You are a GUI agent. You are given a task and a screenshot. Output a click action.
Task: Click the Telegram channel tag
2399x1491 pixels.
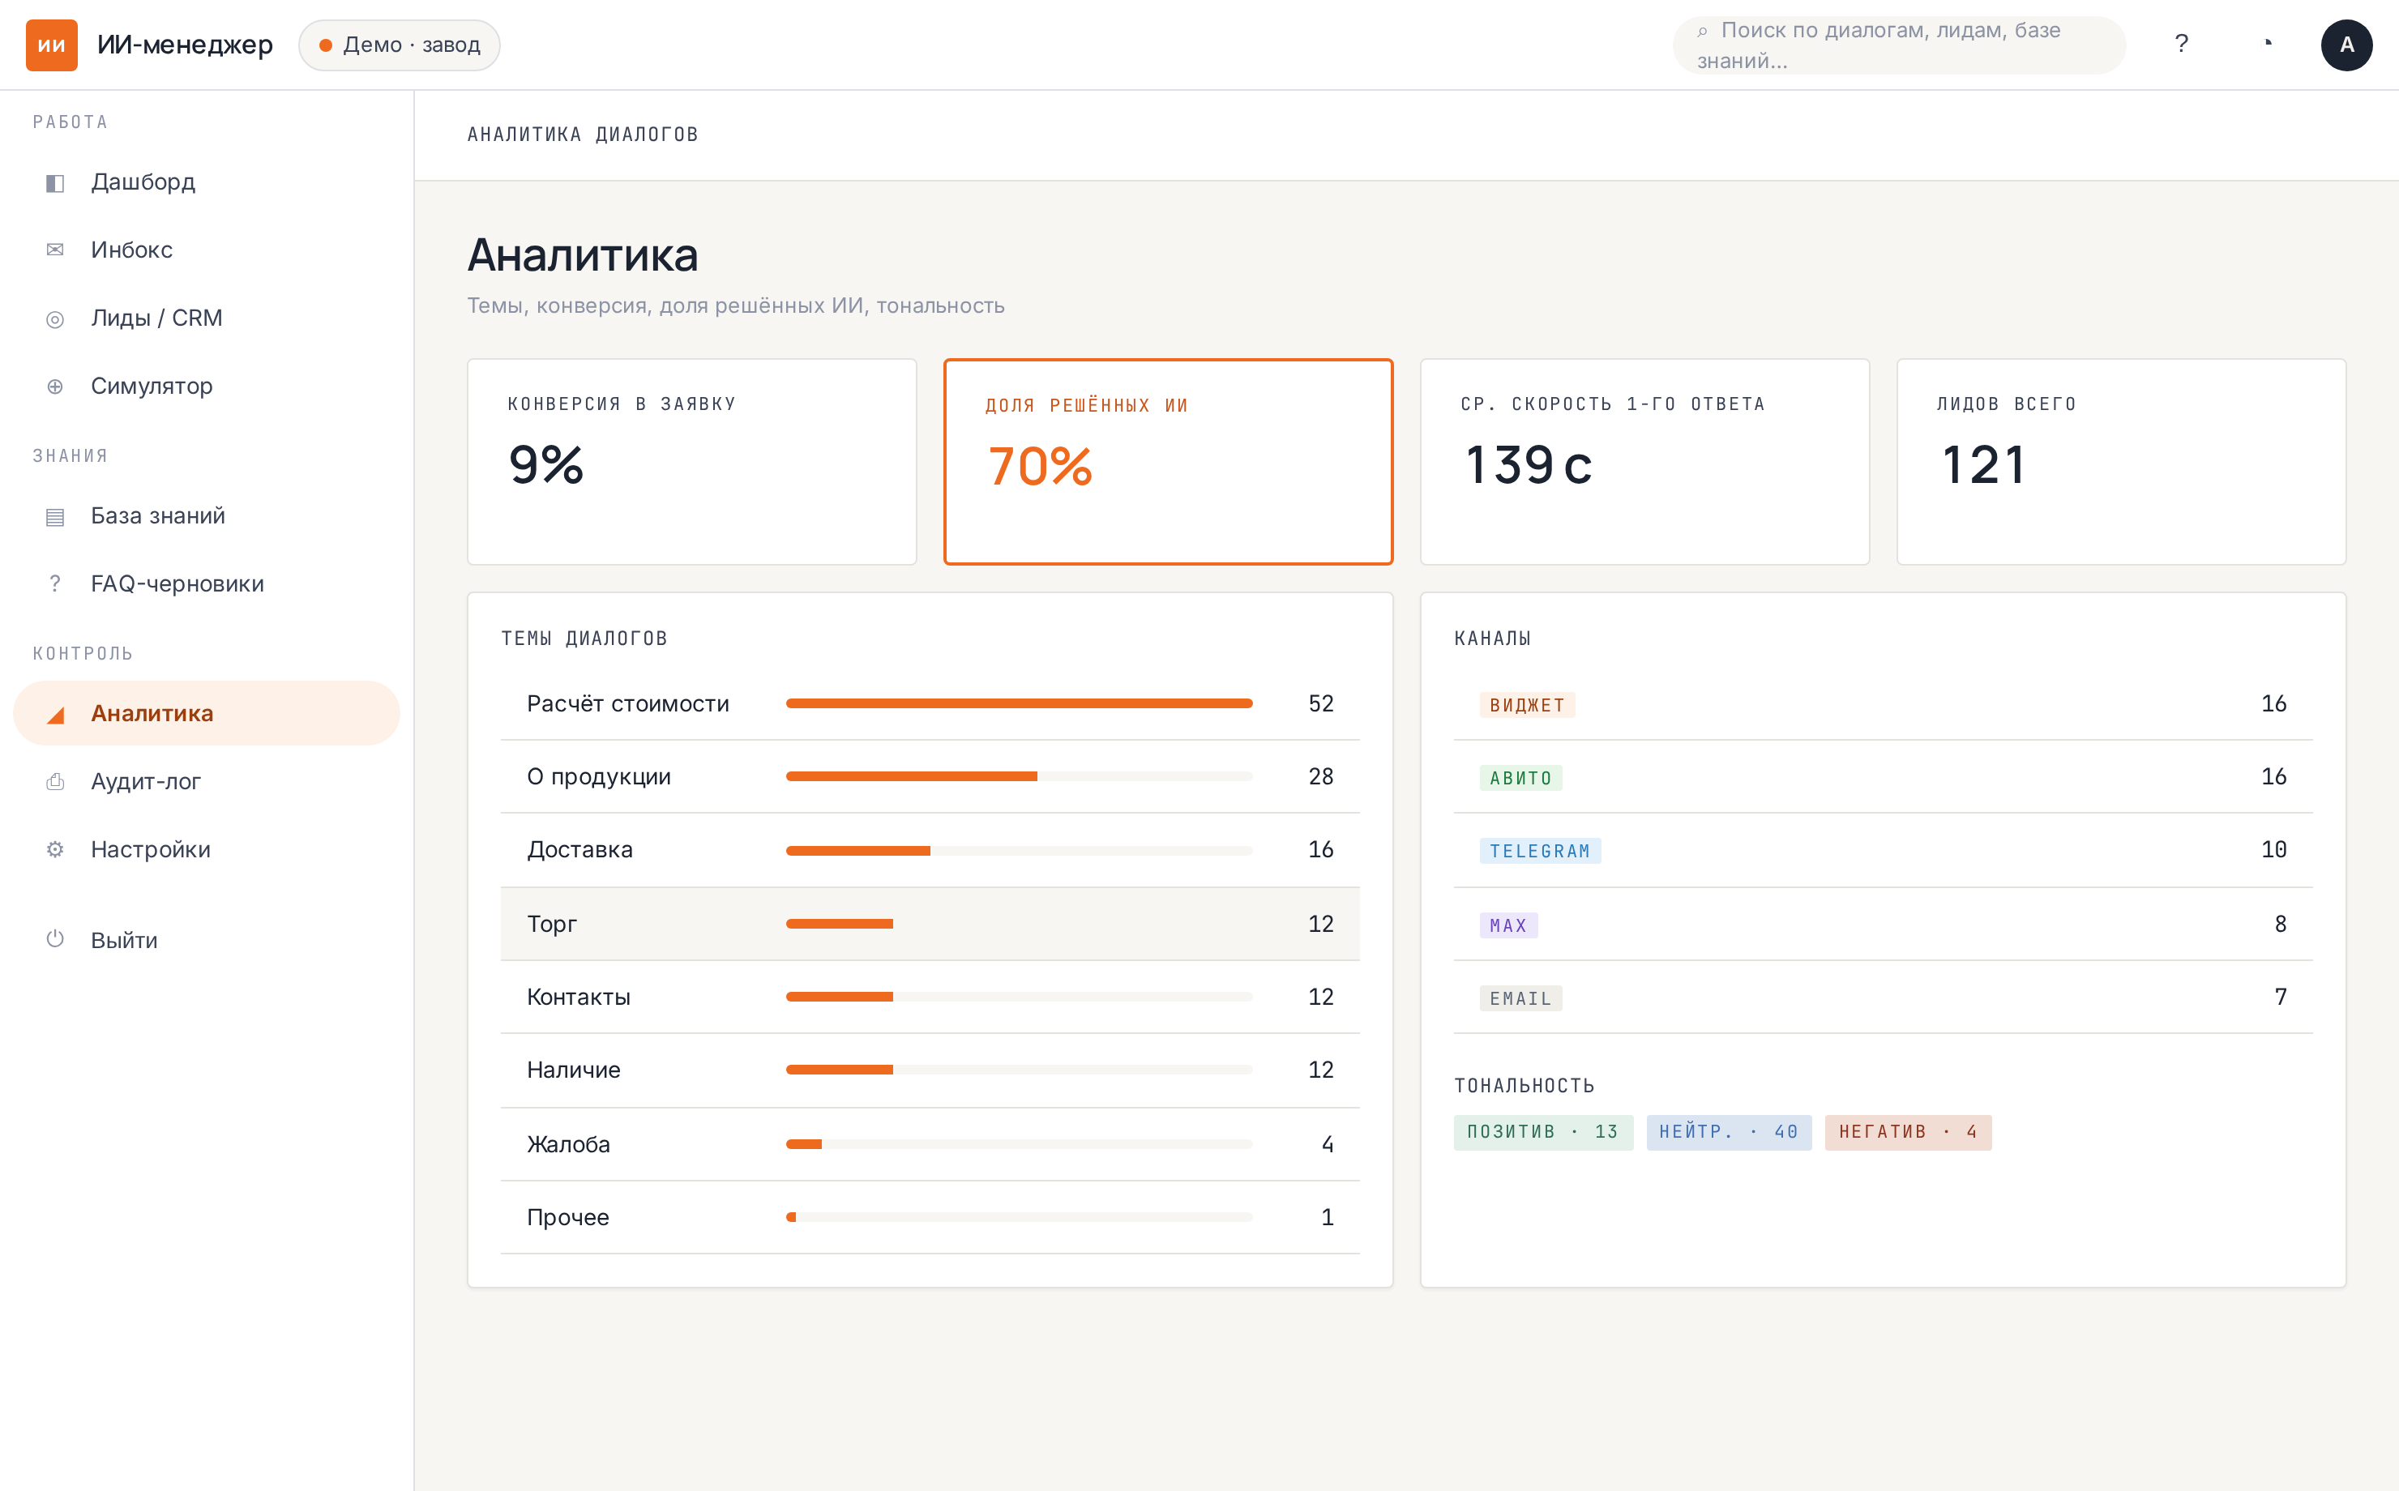[x=1540, y=850]
